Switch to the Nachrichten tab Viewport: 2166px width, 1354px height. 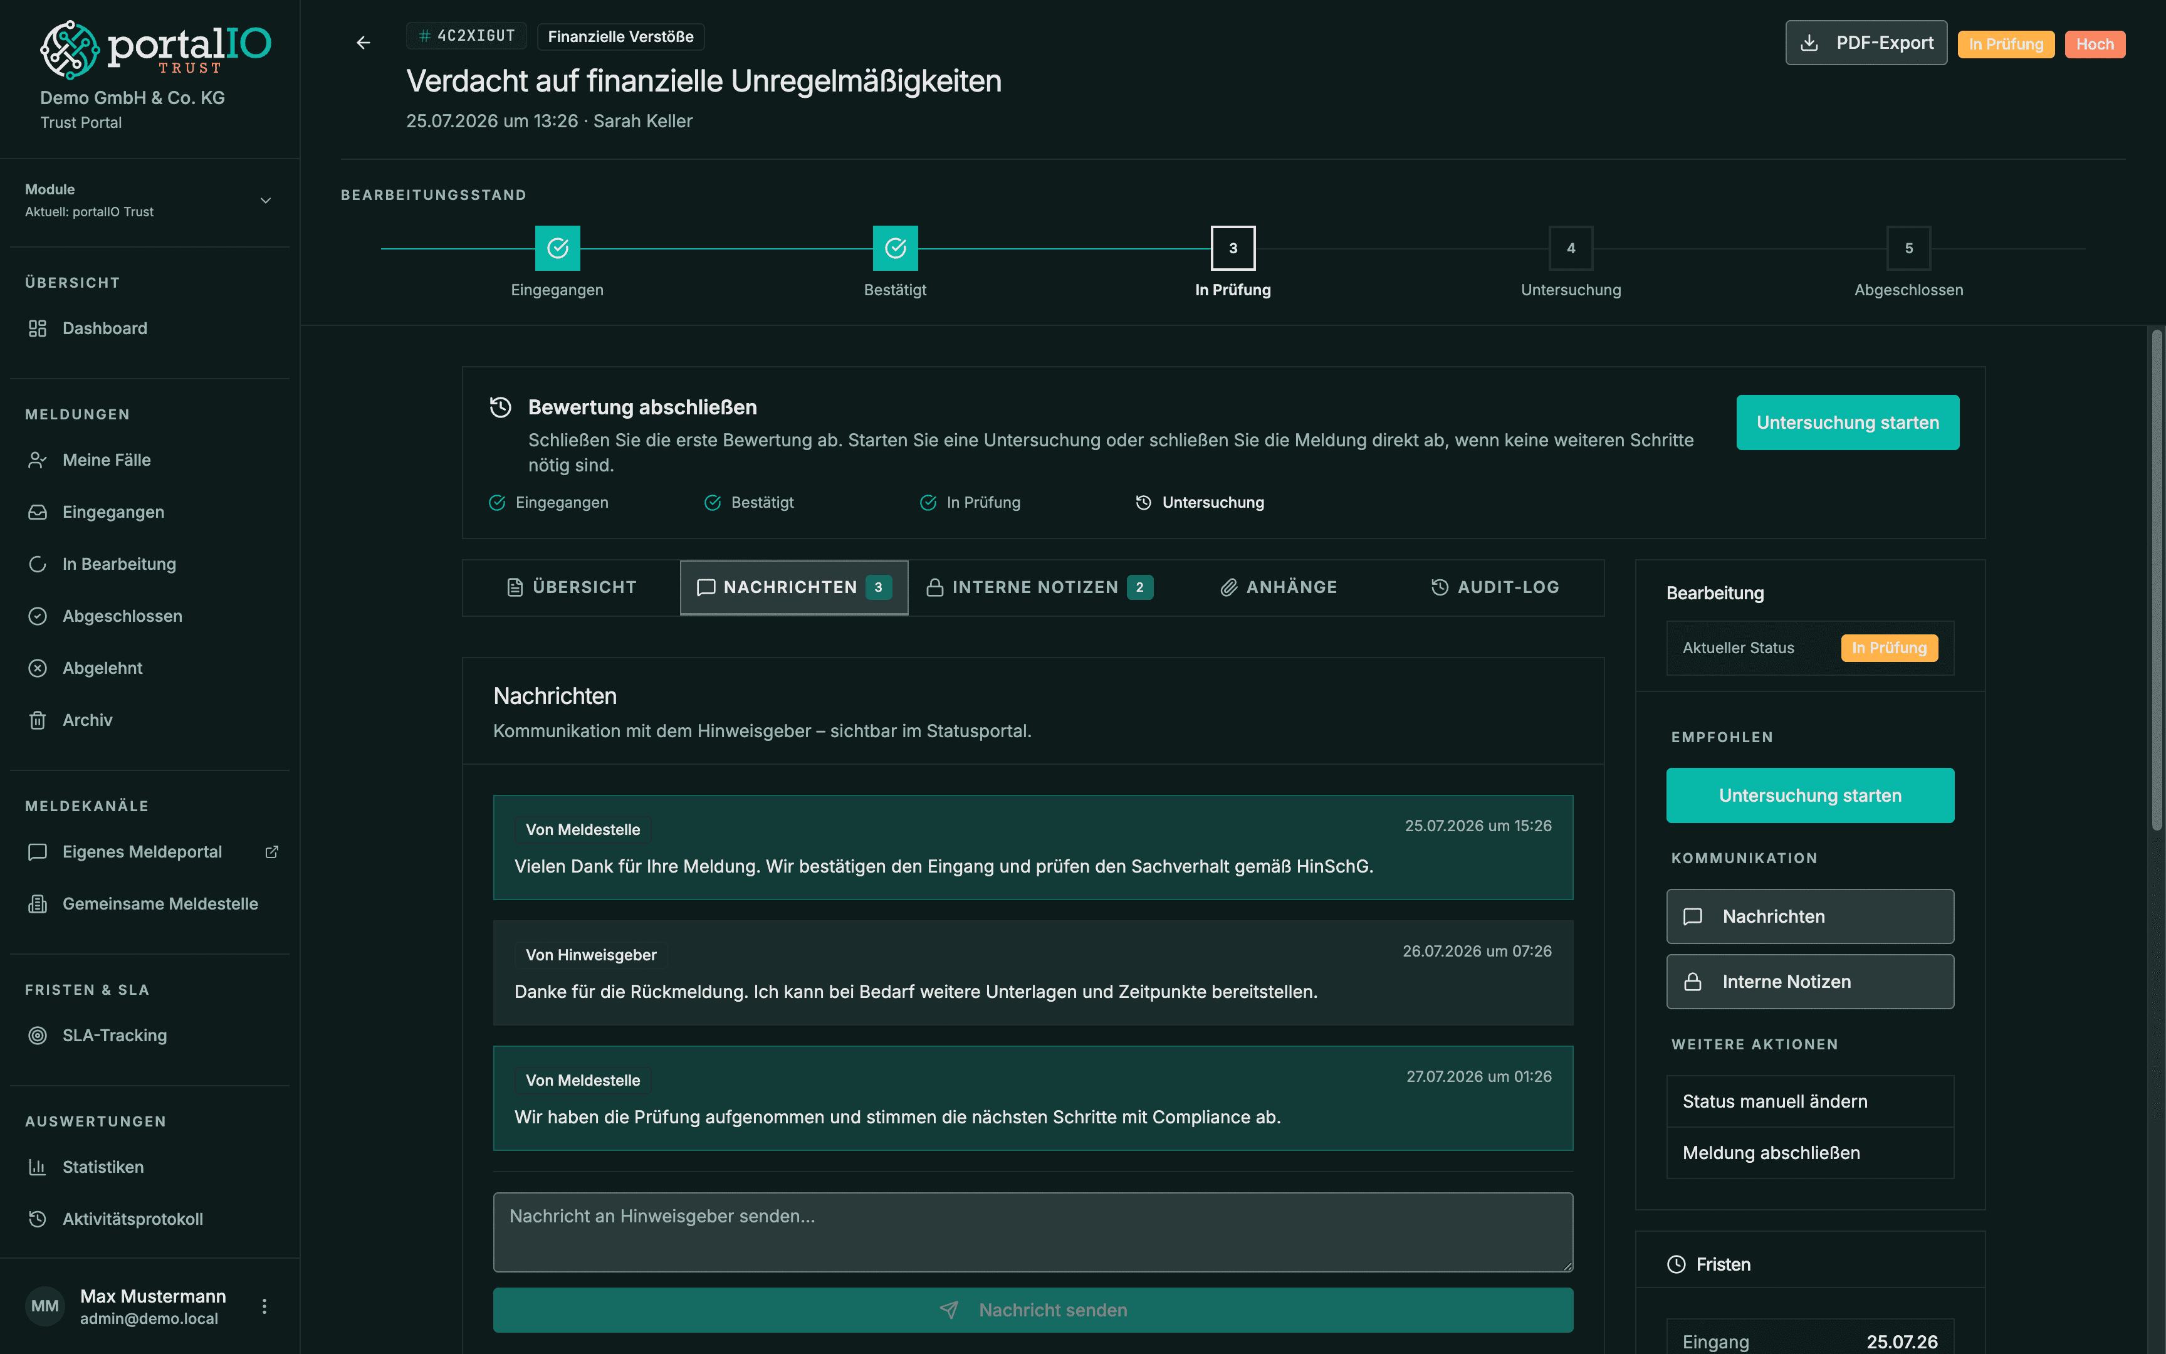coord(794,587)
